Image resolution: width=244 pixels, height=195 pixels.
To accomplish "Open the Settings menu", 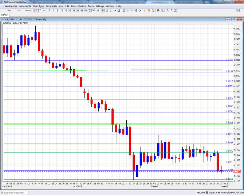I will click(x=100, y=6).
